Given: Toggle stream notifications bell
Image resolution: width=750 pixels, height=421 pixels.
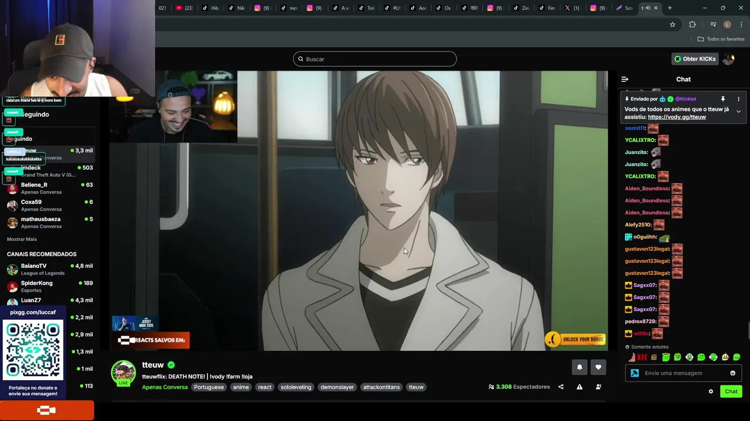Looking at the screenshot, I should click(579, 367).
